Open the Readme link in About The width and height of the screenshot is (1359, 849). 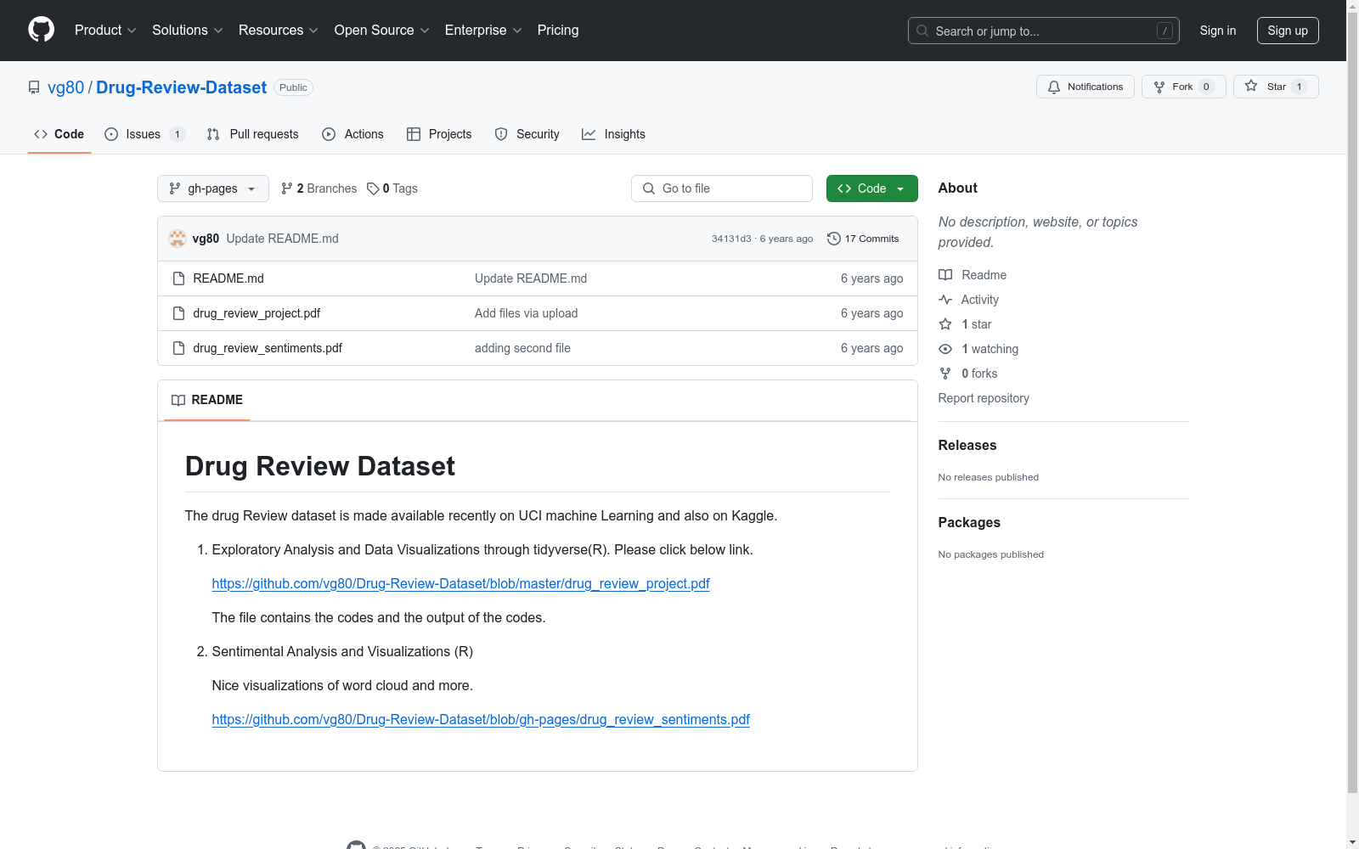[973, 275]
